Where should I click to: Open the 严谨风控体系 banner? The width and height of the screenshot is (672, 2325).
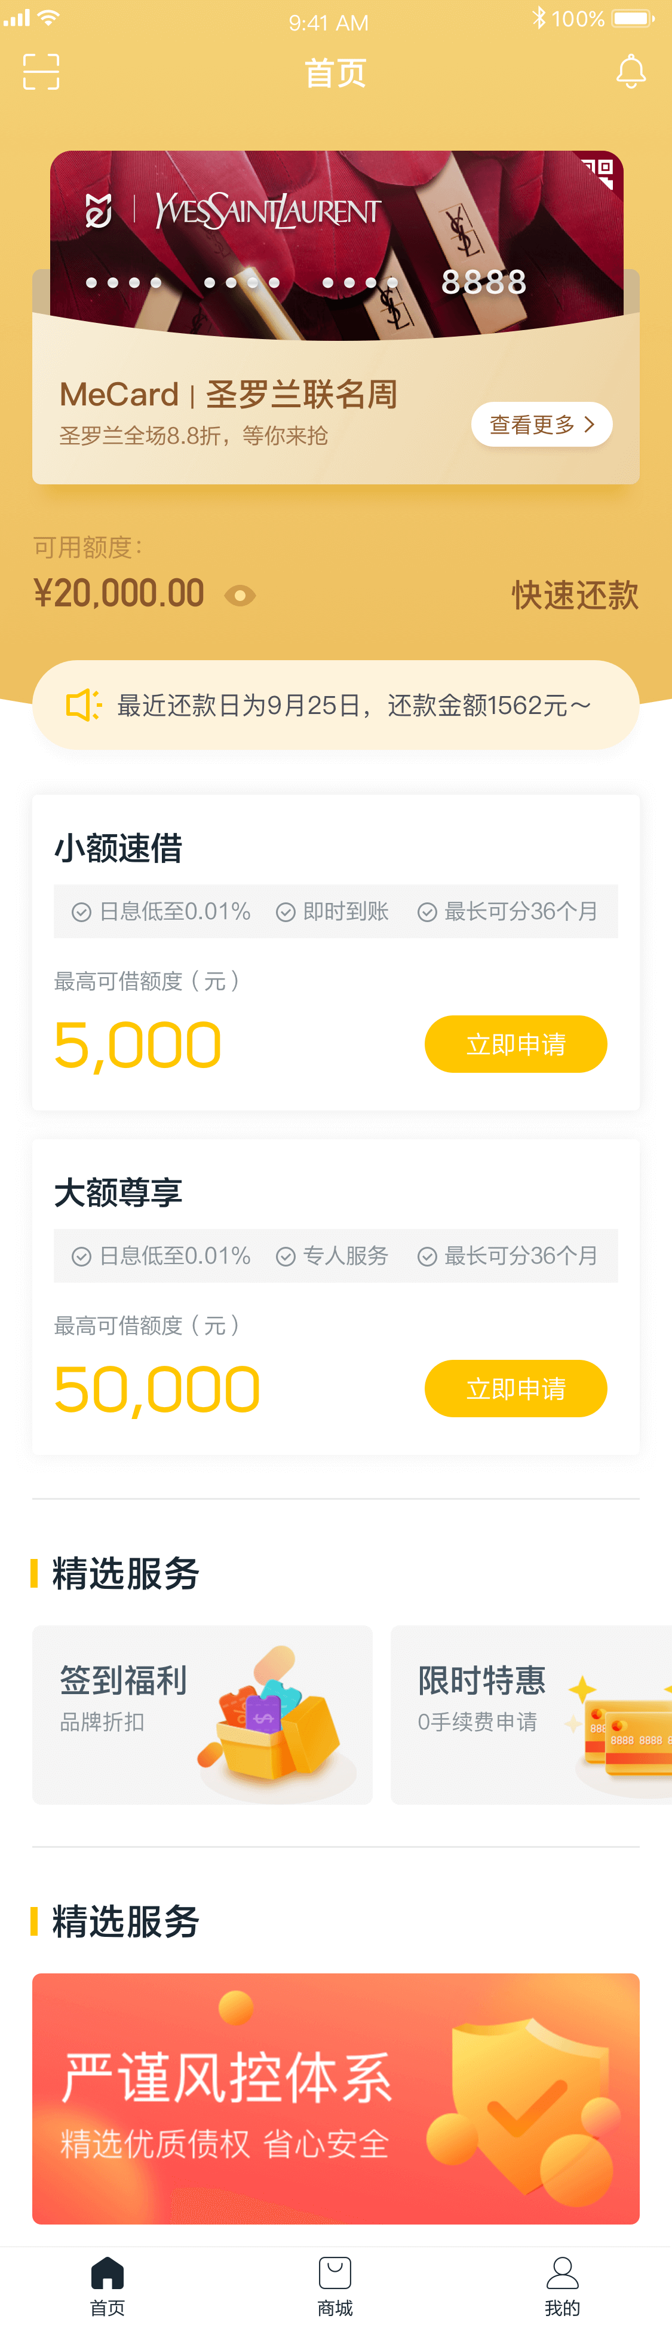(x=336, y=2098)
